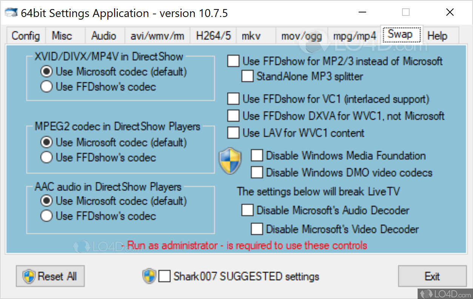Image resolution: width=473 pixels, height=299 pixels.
Task: Check Disable Microsoft's Video Decoder
Action: pyautogui.click(x=257, y=229)
